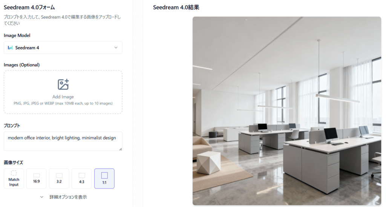The image size is (386, 207).
Task: Click the Seedream 4 model logo icon
Action: [x=10, y=48]
